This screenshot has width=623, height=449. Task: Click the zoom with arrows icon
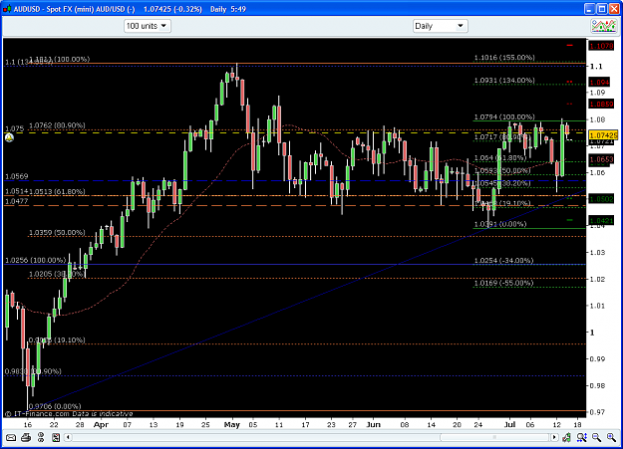(582, 437)
